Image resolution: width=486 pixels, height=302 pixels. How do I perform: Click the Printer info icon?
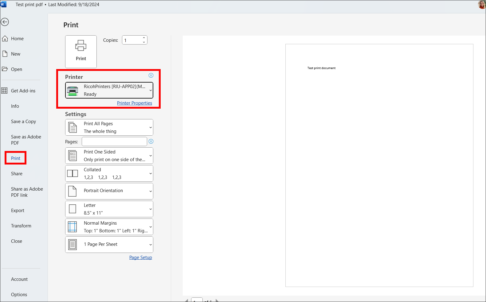pos(151,75)
